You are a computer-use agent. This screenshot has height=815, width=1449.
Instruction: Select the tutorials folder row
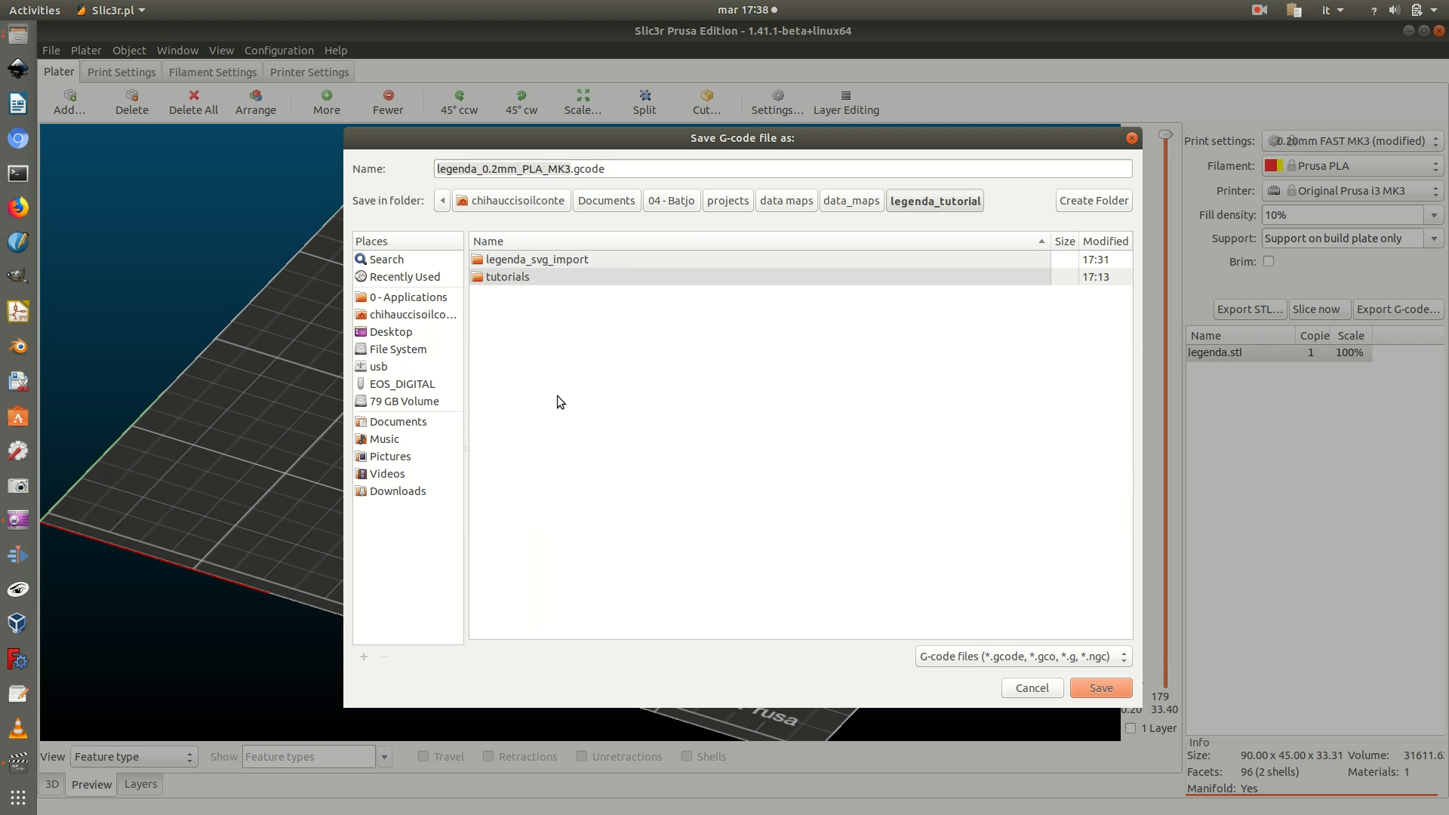click(801, 277)
